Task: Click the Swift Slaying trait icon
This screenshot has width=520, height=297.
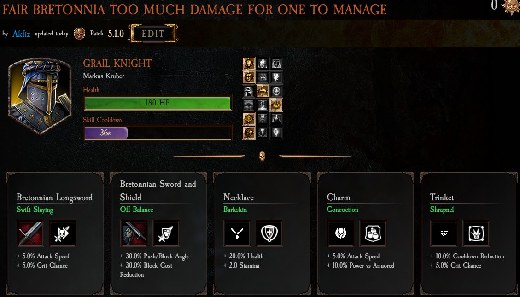Action: 62,233
